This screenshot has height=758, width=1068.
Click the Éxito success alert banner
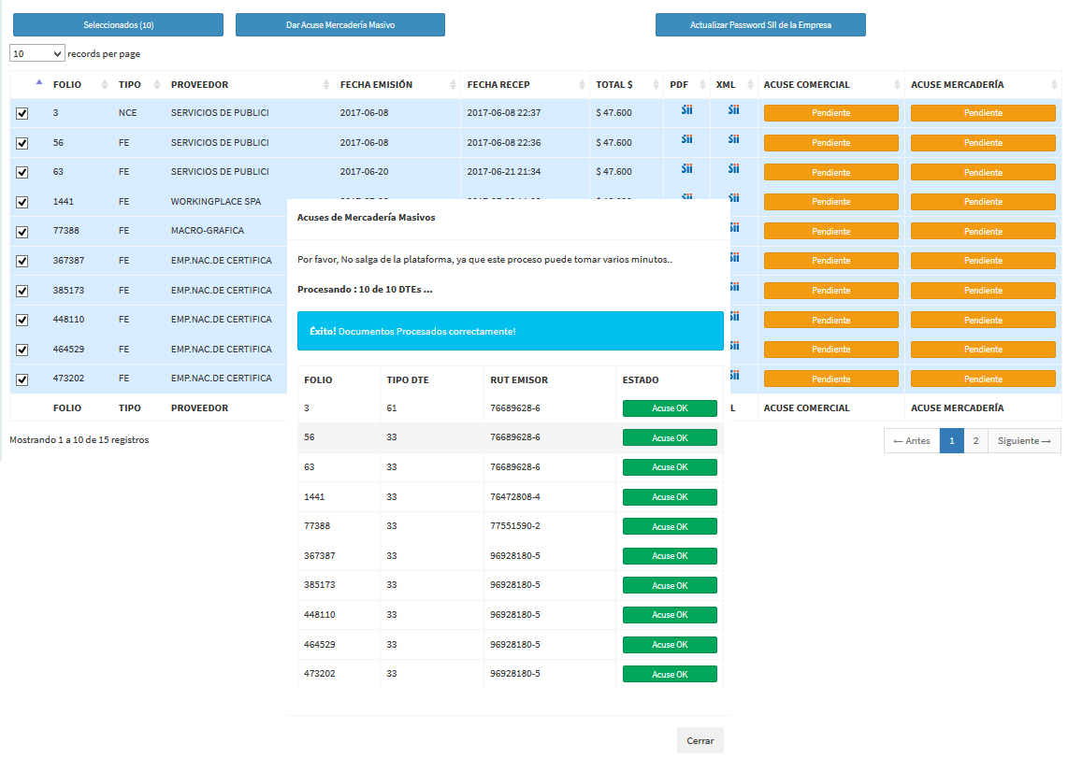click(x=511, y=331)
